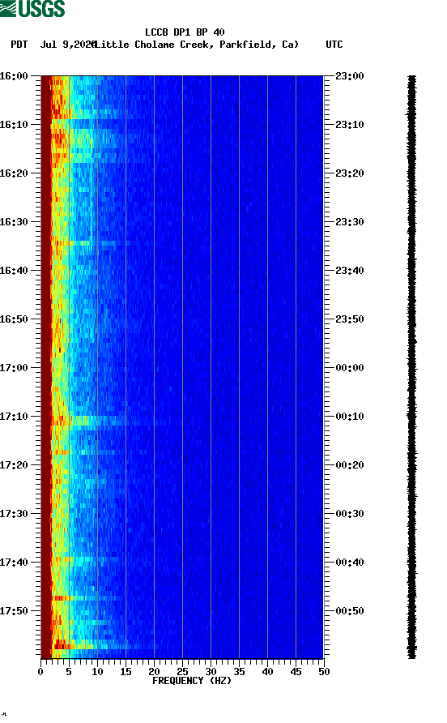The image size is (447, 723).
Task: Click the 00:50 UTC time label
Action: 350,611
